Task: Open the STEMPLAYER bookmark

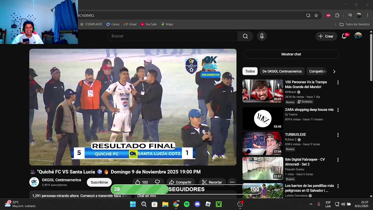Action: point(91,24)
